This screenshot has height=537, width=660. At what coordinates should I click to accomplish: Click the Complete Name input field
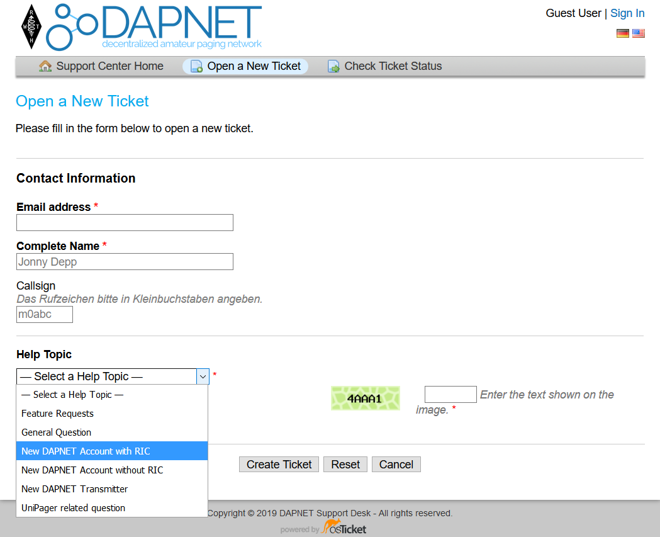coord(125,261)
